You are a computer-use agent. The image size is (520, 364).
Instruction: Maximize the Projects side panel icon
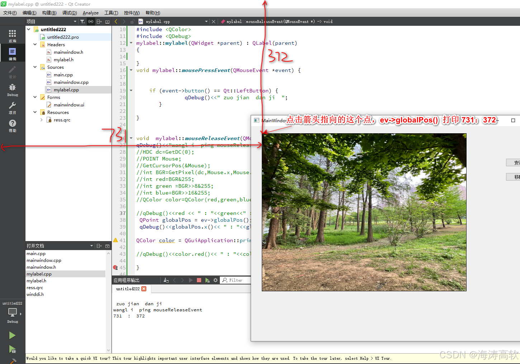(x=107, y=21)
